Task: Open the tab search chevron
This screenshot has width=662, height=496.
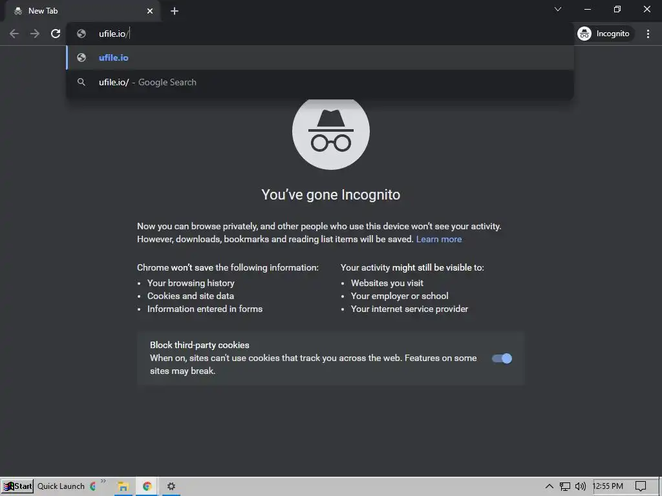Action: pyautogui.click(x=558, y=9)
